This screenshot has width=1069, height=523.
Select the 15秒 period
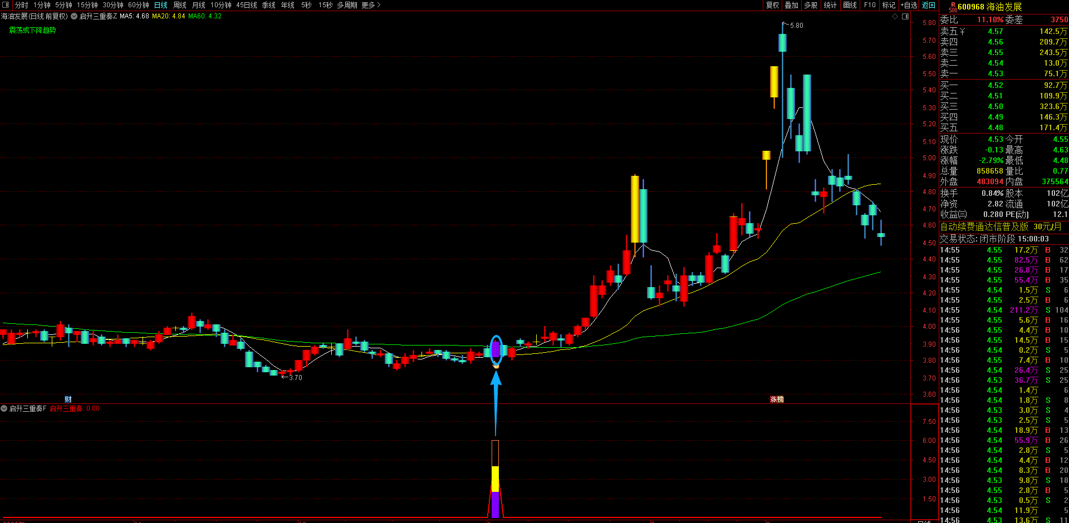click(x=326, y=5)
